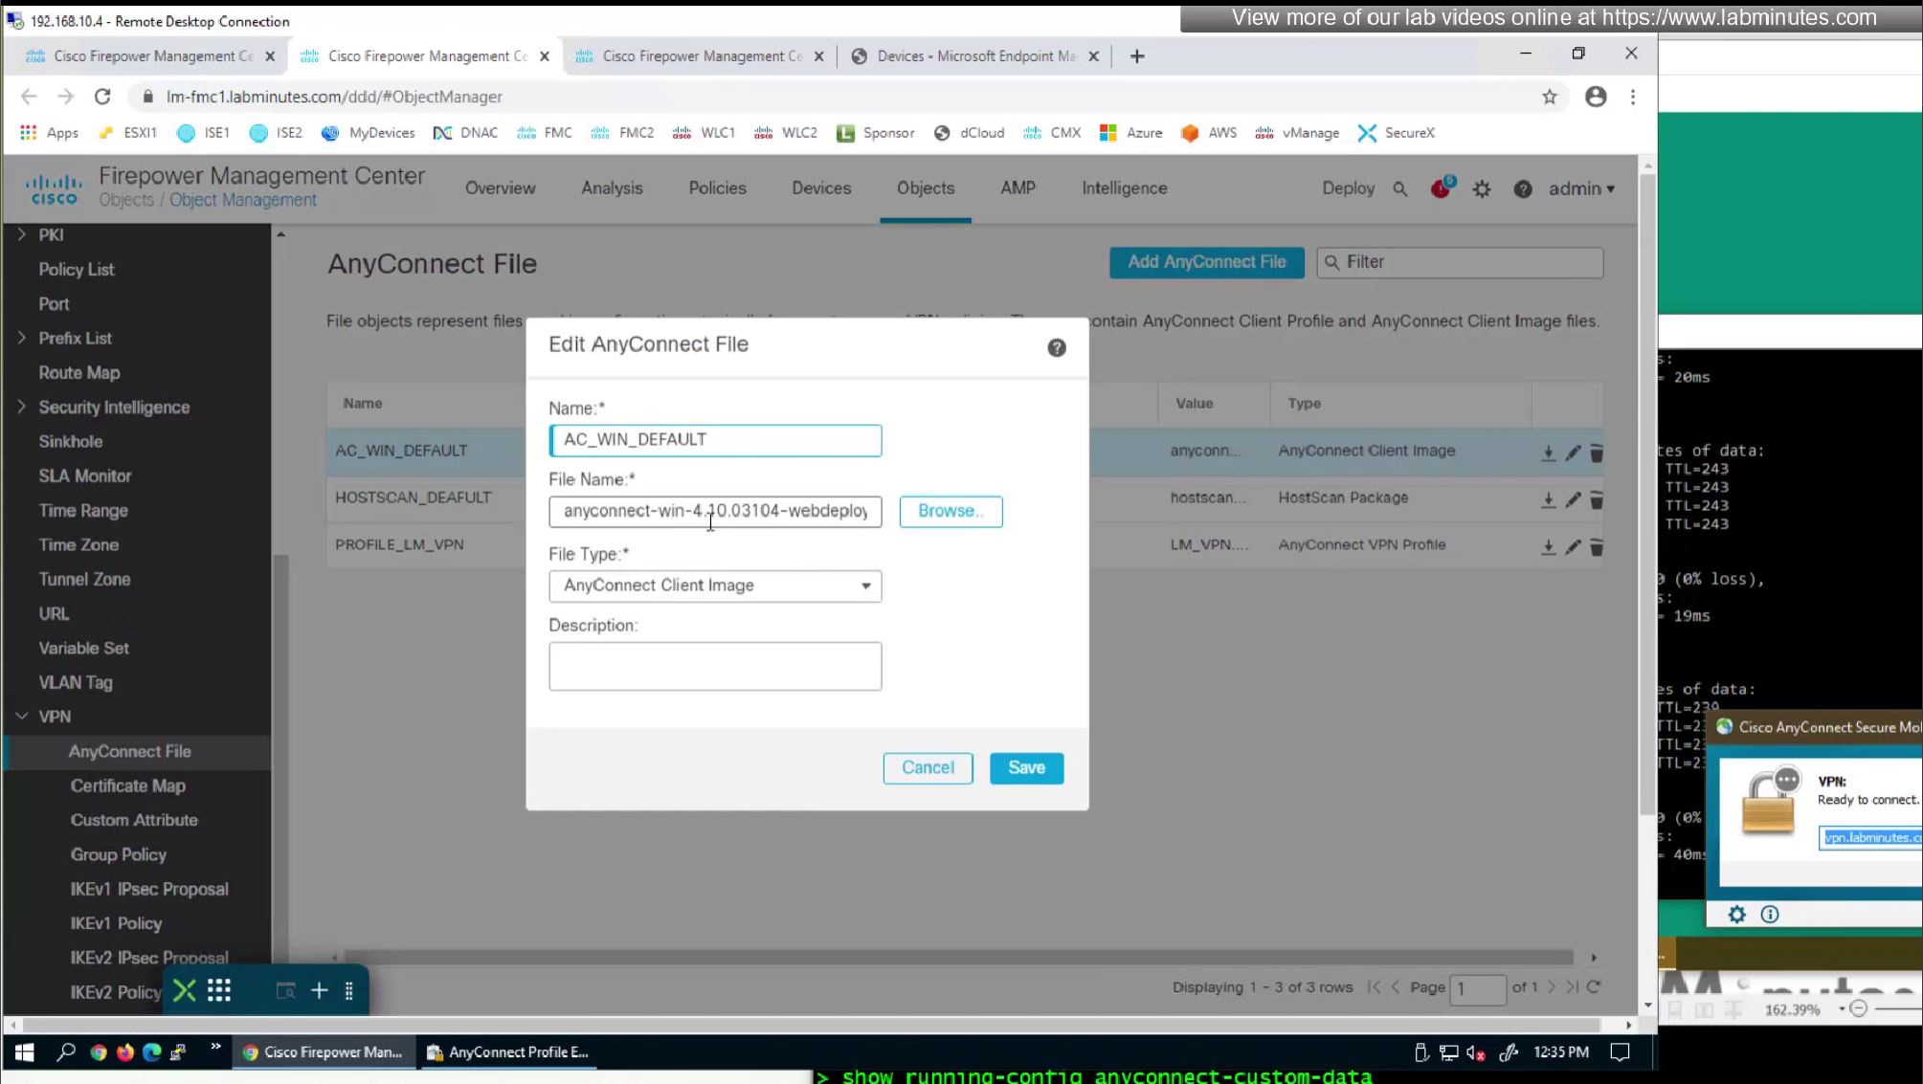The height and width of the screenshot is (1084, 1923).
Task: Click delete trash icon for PROFILE_LM_VPN row
Action: 1596,547
